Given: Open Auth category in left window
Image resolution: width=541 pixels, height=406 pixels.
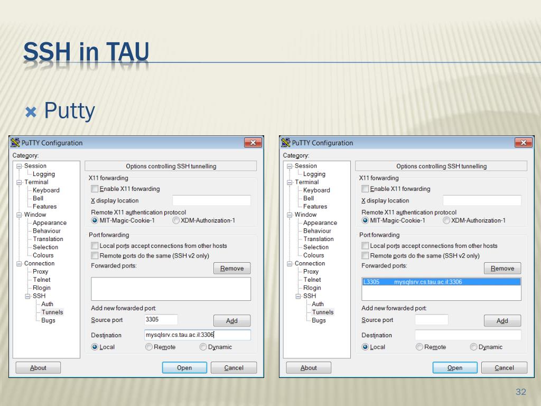Looking at the screenshot, I should 47,304.
